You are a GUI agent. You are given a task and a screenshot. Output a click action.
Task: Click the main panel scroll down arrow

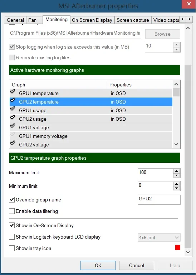click(188, 252)
